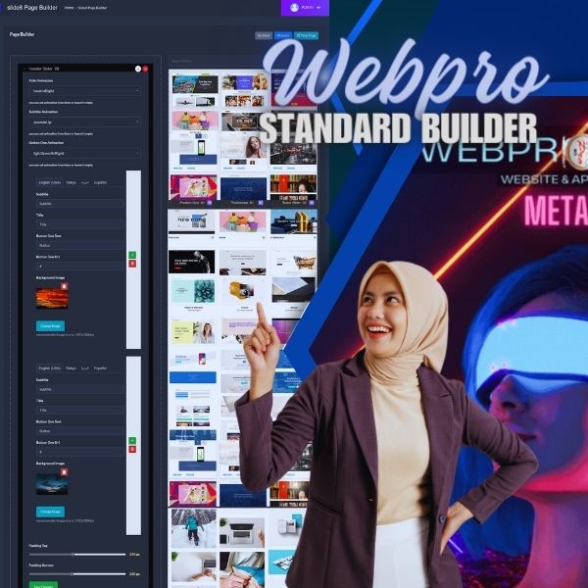Image resolution: width=588 pixels, height=588 pixels.
Task: Click the Go Back button
Action: click(x=264, y=35)
